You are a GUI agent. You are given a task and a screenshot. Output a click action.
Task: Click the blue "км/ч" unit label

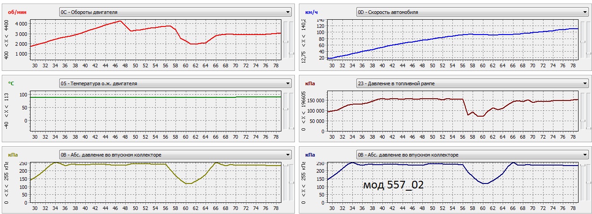[x=311, y=12]
